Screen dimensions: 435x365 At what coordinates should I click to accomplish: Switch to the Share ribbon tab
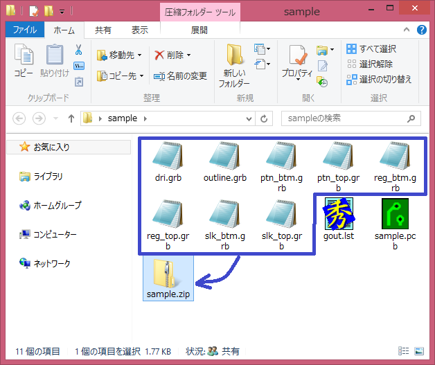click(103, 30)
